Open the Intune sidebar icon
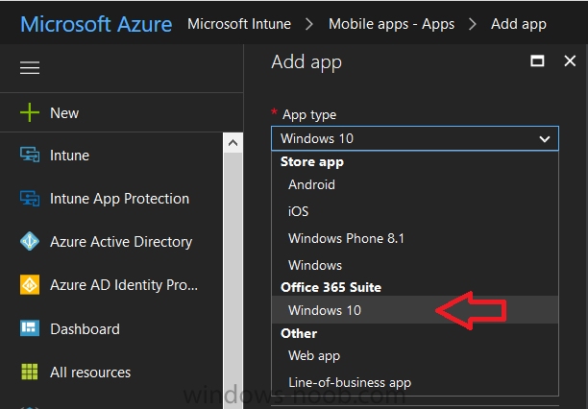This screenshot has width=588, height=409. (x=30, y=155)
